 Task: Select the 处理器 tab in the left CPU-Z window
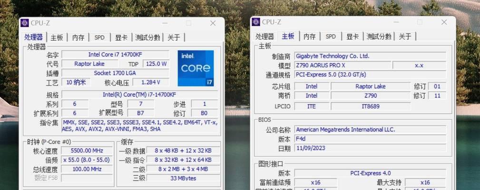34,37
